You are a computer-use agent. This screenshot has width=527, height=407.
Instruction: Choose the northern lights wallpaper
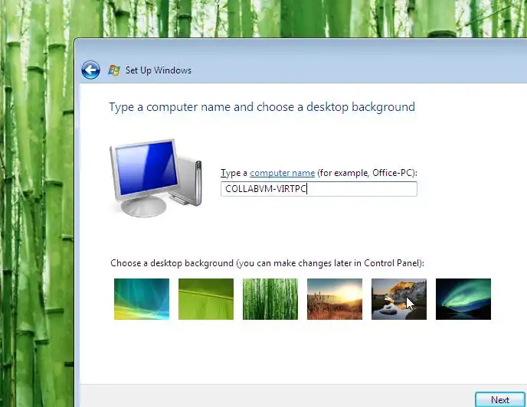point(463,299)
